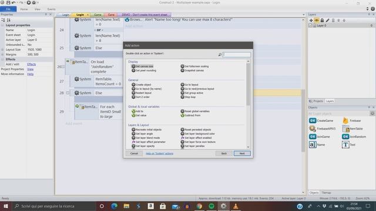376x211 pixels.
Task: Select 'Set value' variable action
Action: pyautogui.click(x=139, y=115)
